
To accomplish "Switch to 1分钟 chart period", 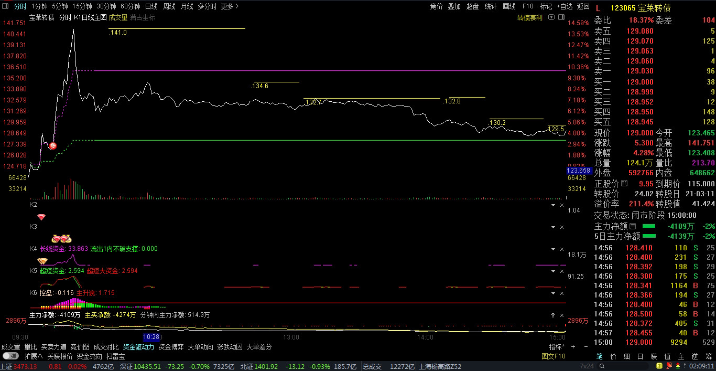I will [x=39, y=6].
